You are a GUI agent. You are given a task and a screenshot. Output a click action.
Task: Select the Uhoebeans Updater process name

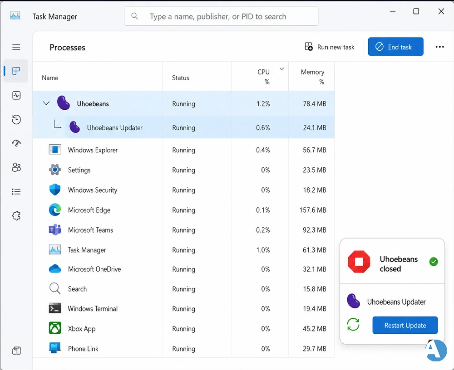(x=115, y=127)
